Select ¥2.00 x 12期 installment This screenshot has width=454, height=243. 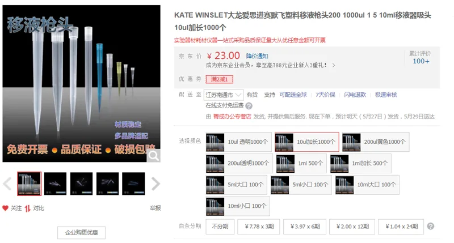coord(352,227)
